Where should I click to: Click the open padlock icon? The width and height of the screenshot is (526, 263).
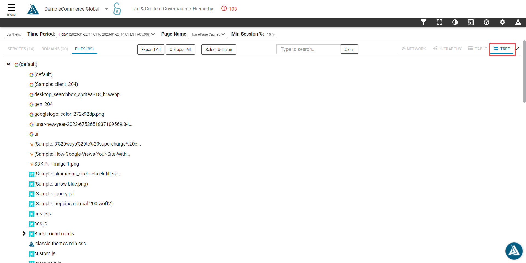coord(117,9)
